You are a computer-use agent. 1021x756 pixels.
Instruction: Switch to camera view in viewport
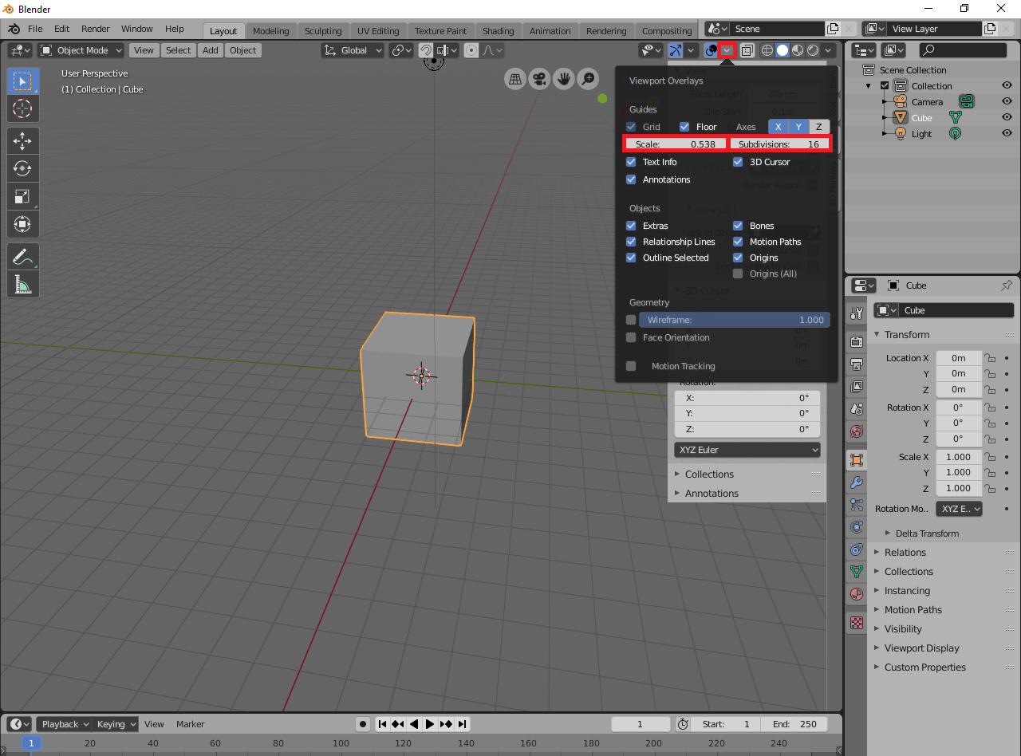click(539, 79)
